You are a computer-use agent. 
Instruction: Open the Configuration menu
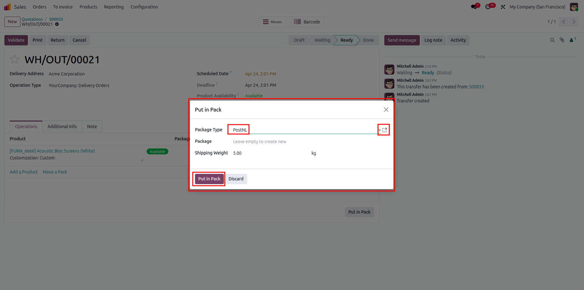click(144, 7)
